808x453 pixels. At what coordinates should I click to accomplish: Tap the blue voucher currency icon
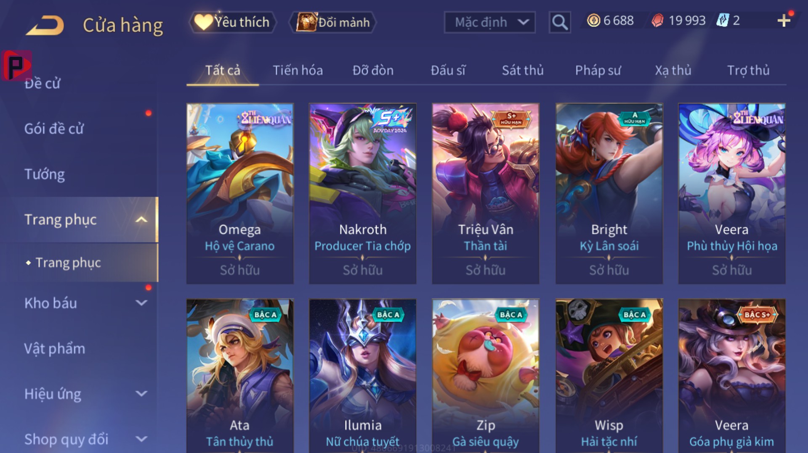723,20
